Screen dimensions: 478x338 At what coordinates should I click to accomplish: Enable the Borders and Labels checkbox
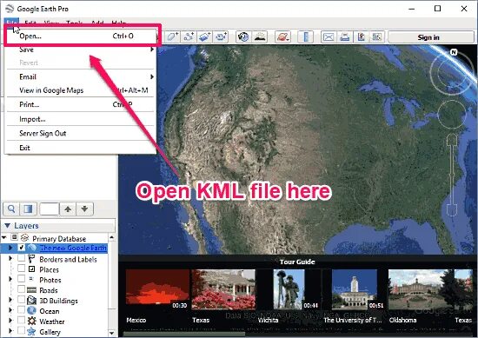[22, 258]
